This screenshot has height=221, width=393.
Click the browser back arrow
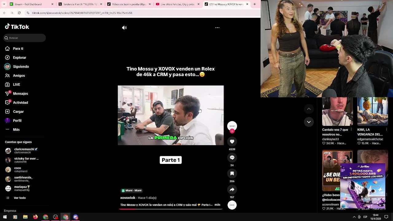coord(4,13)
